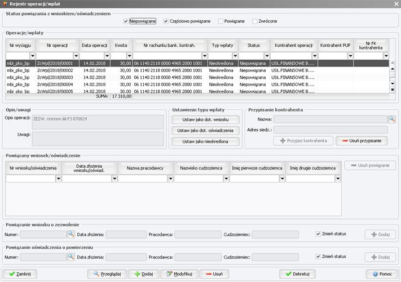Open the Nr operacji filter dropdown

click(76, 56)
